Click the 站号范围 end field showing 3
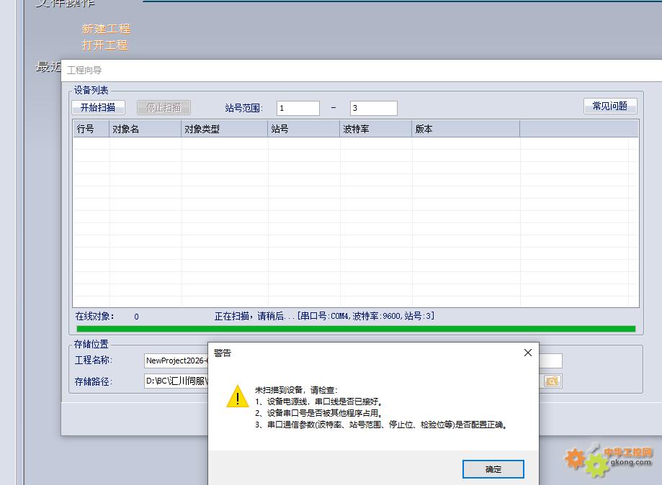The width and height of the screenshot is (662, 485). coord(373,108)
